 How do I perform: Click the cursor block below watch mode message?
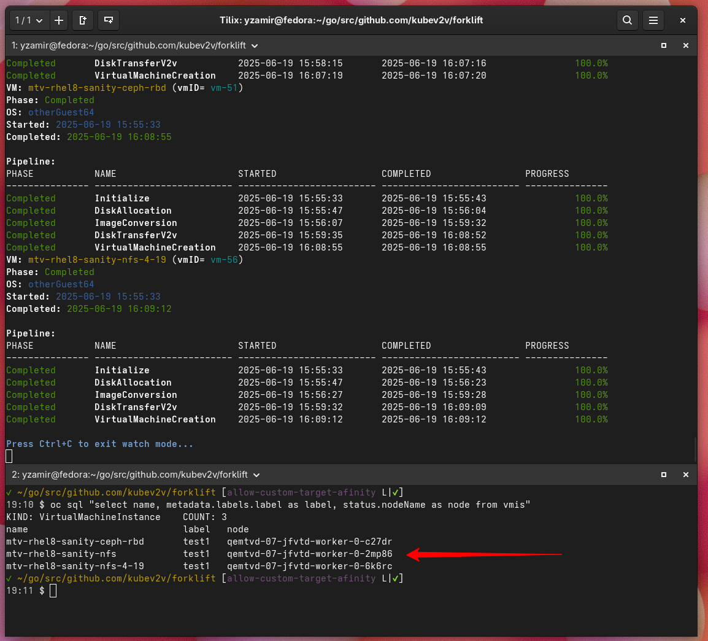point(9,456)
